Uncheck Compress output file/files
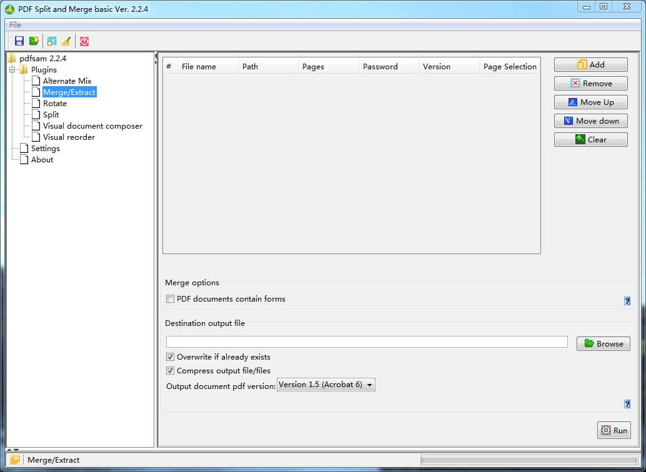The height and width of the screenshot is (472, 646). tap(170, 371)
